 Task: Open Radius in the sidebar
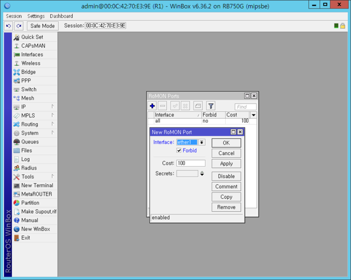(35, 168)
